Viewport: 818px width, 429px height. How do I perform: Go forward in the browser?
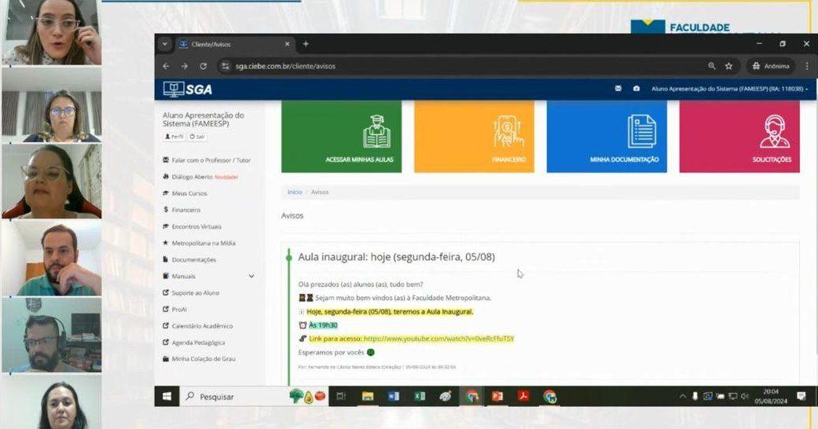pos(184,66)
